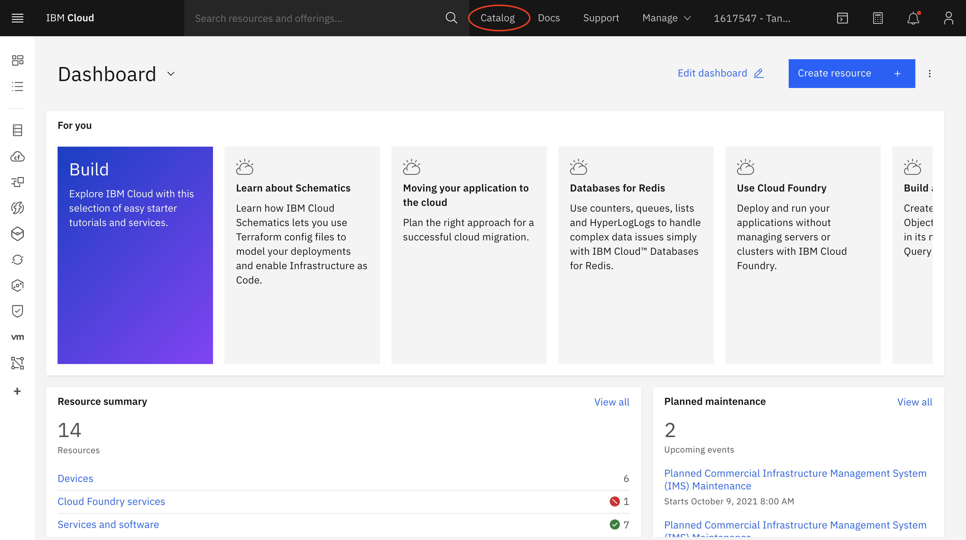The image size is (966, 540).
Task: Click the plus icon at sidebar bottom
Action: tap(17, 391)
